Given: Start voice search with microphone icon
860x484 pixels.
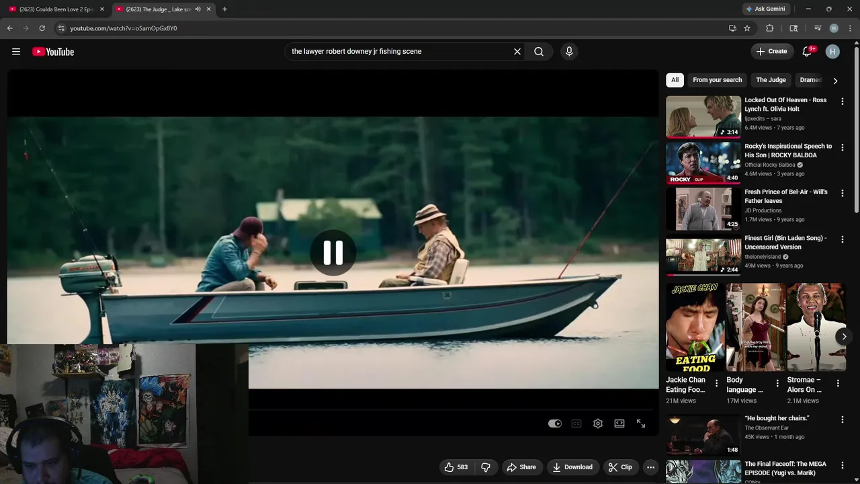Looking at the screenshot, I should 569,52.
